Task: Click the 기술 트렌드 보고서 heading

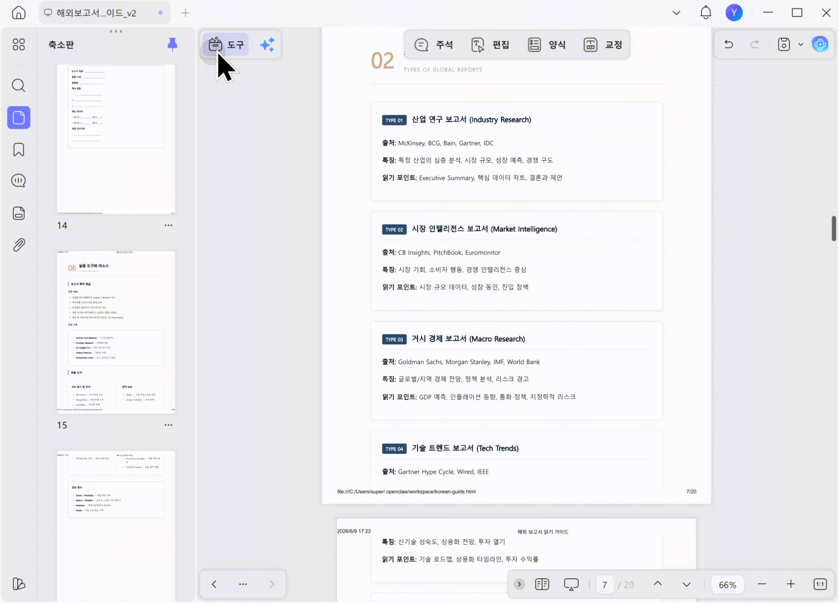Action: coord(465,448)
